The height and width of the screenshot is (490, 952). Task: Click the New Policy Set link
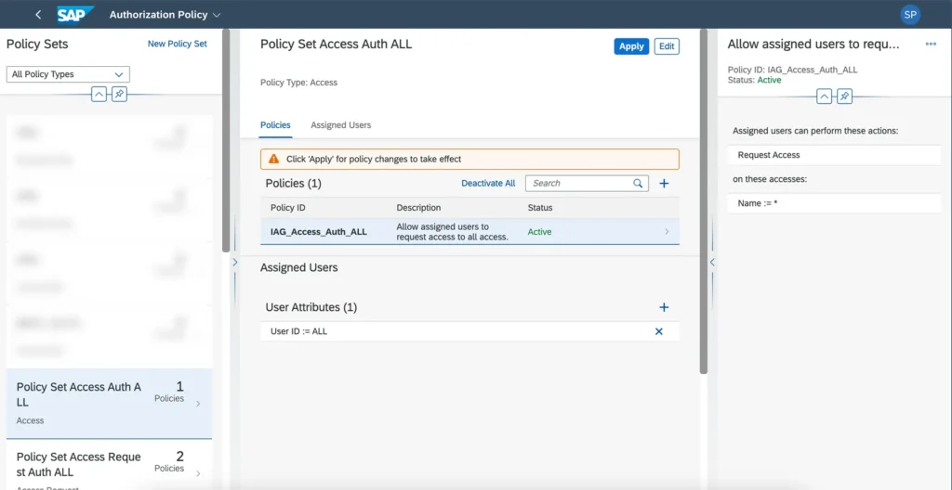[177, 44]
